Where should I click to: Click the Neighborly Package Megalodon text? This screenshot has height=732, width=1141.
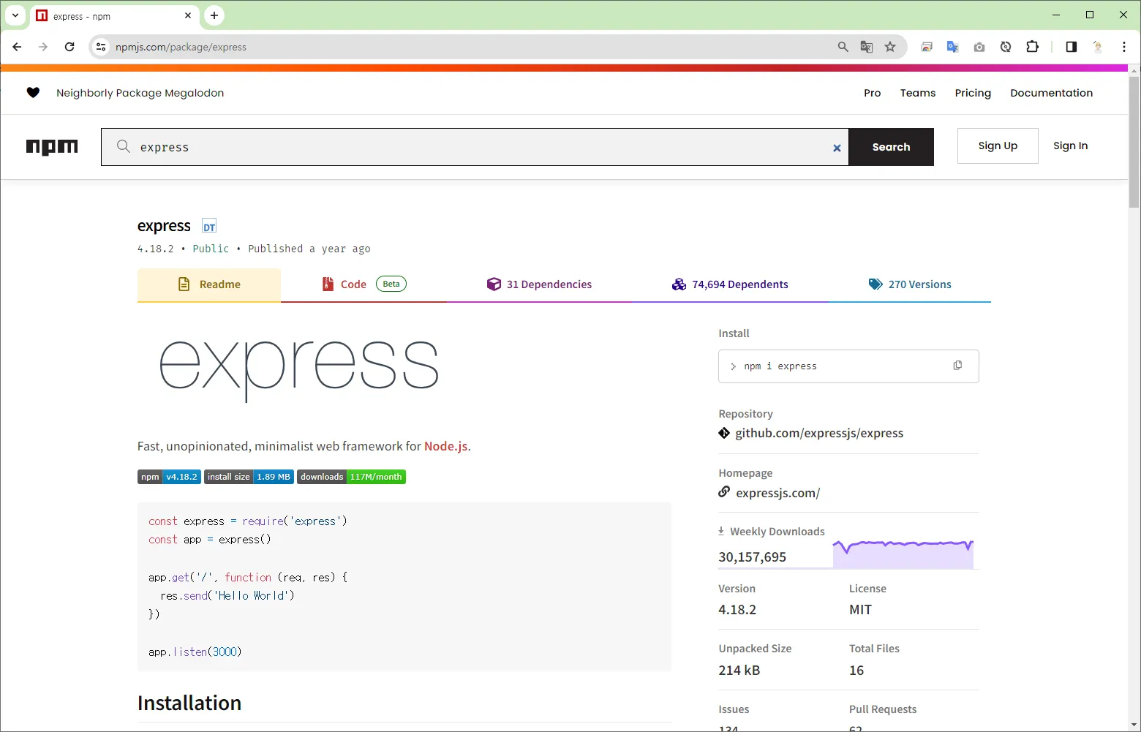pyautogui.click(x=140, y=93)
